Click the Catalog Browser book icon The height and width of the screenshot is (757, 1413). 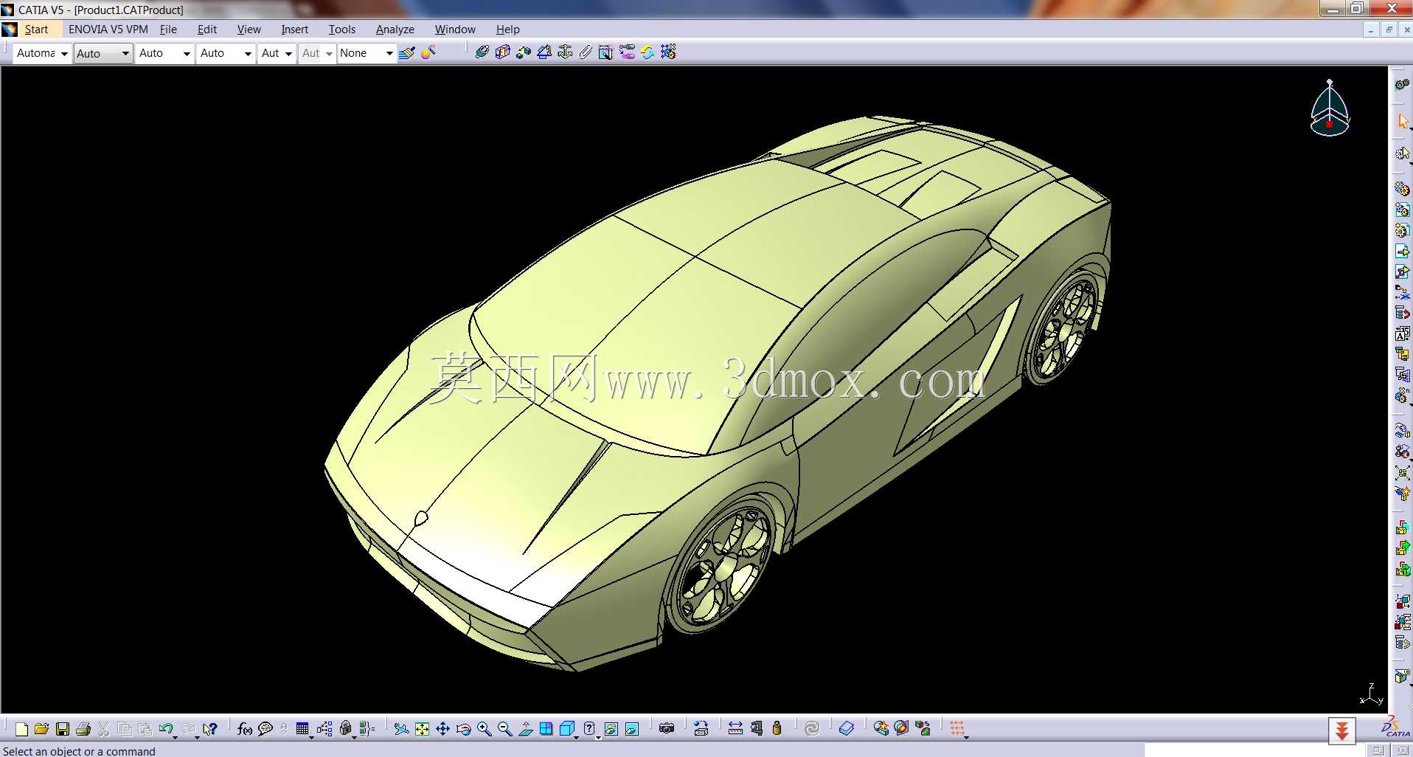(847, 729)
